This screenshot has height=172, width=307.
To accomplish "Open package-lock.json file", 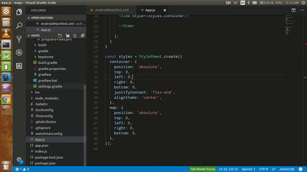I will [x=49, y=157].
